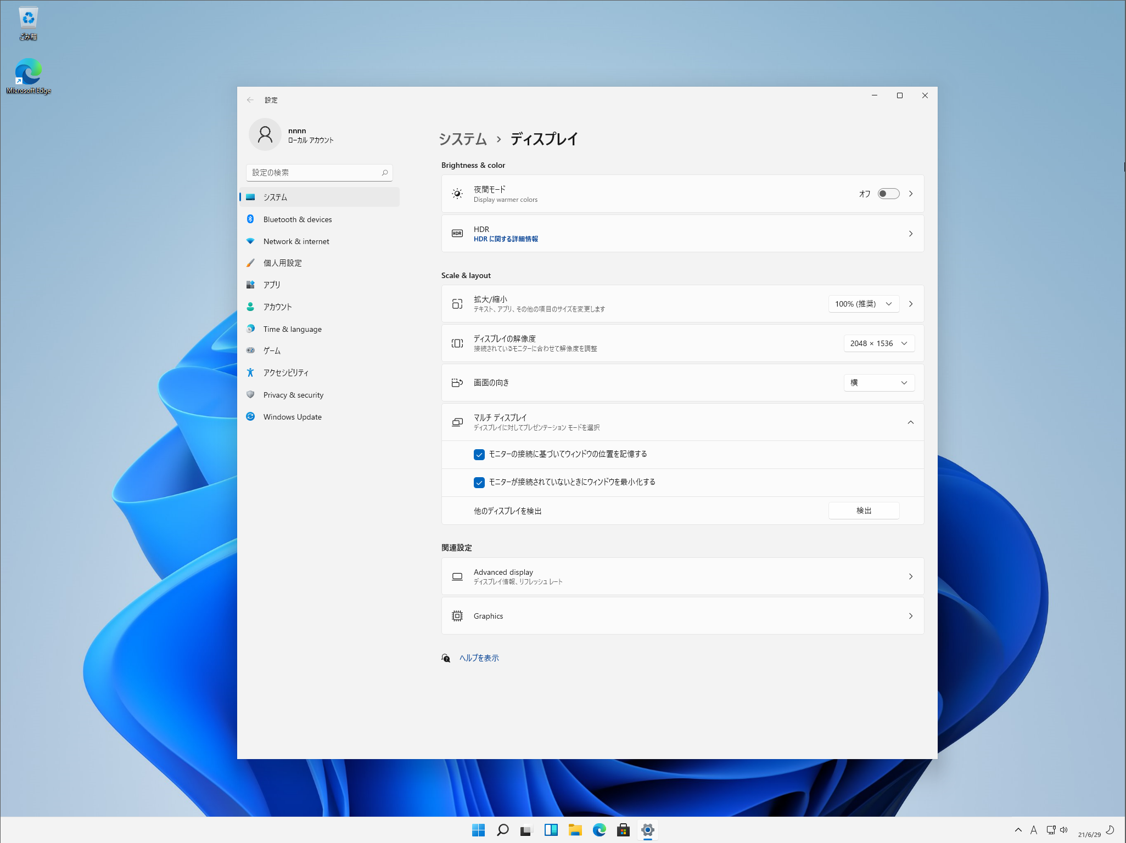Show hidden icons in the system tray
This screenshot has width=1126, height=843.
point(1018,830)
